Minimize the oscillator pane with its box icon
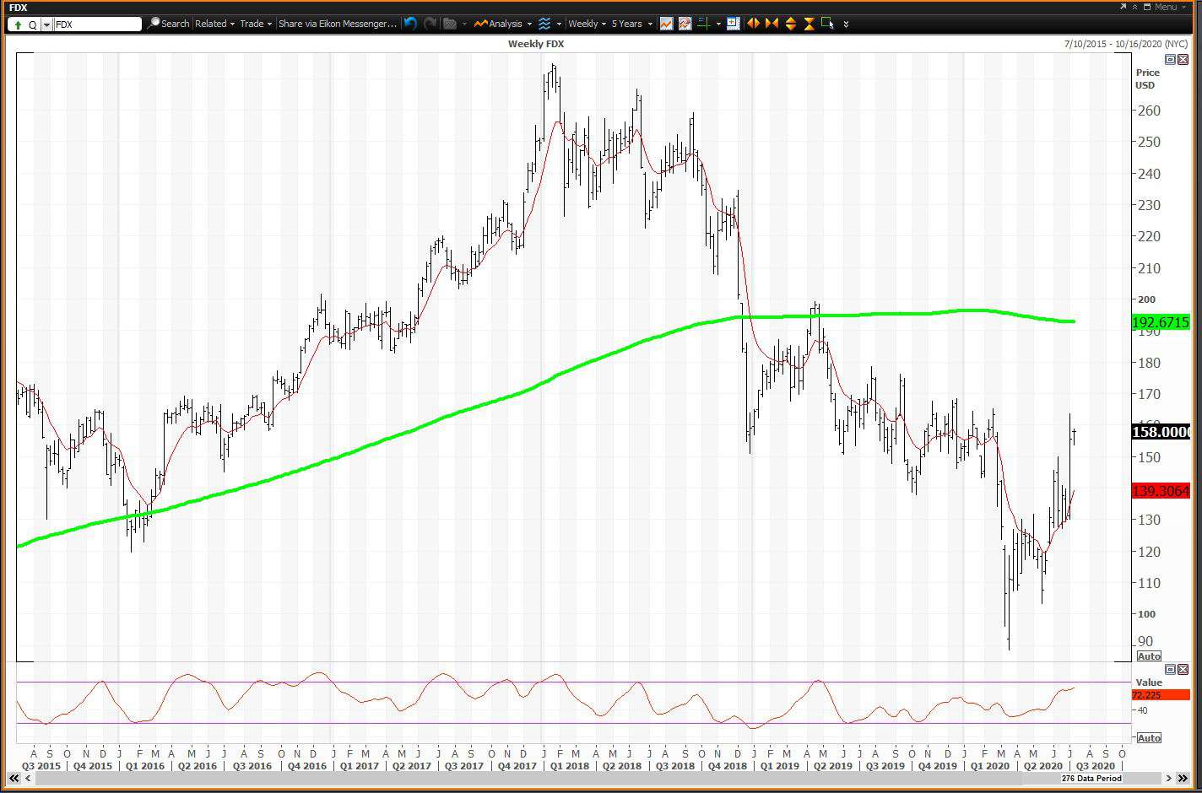This screenshot has height=793, width=1202. (1170, 669)
